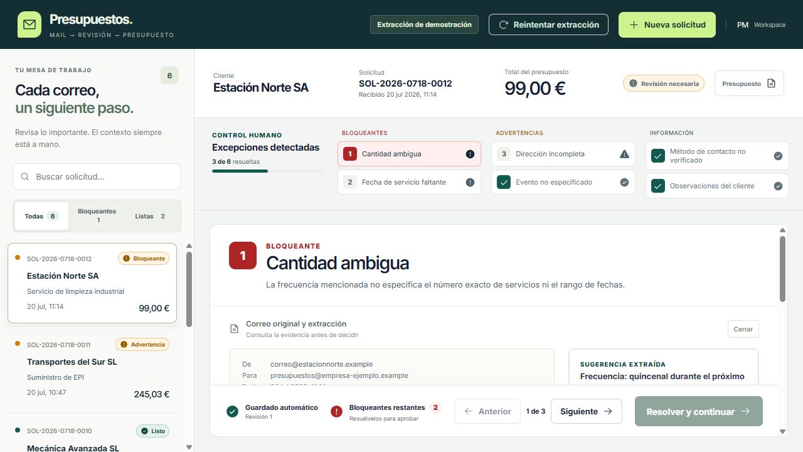803x452 pixels.
Task: Open the Cantidad ambigua exception
Action: [409, 154]
